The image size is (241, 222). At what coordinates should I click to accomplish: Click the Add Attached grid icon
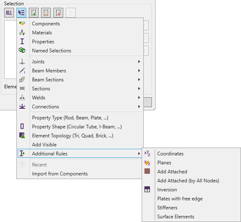coord(147,171)
